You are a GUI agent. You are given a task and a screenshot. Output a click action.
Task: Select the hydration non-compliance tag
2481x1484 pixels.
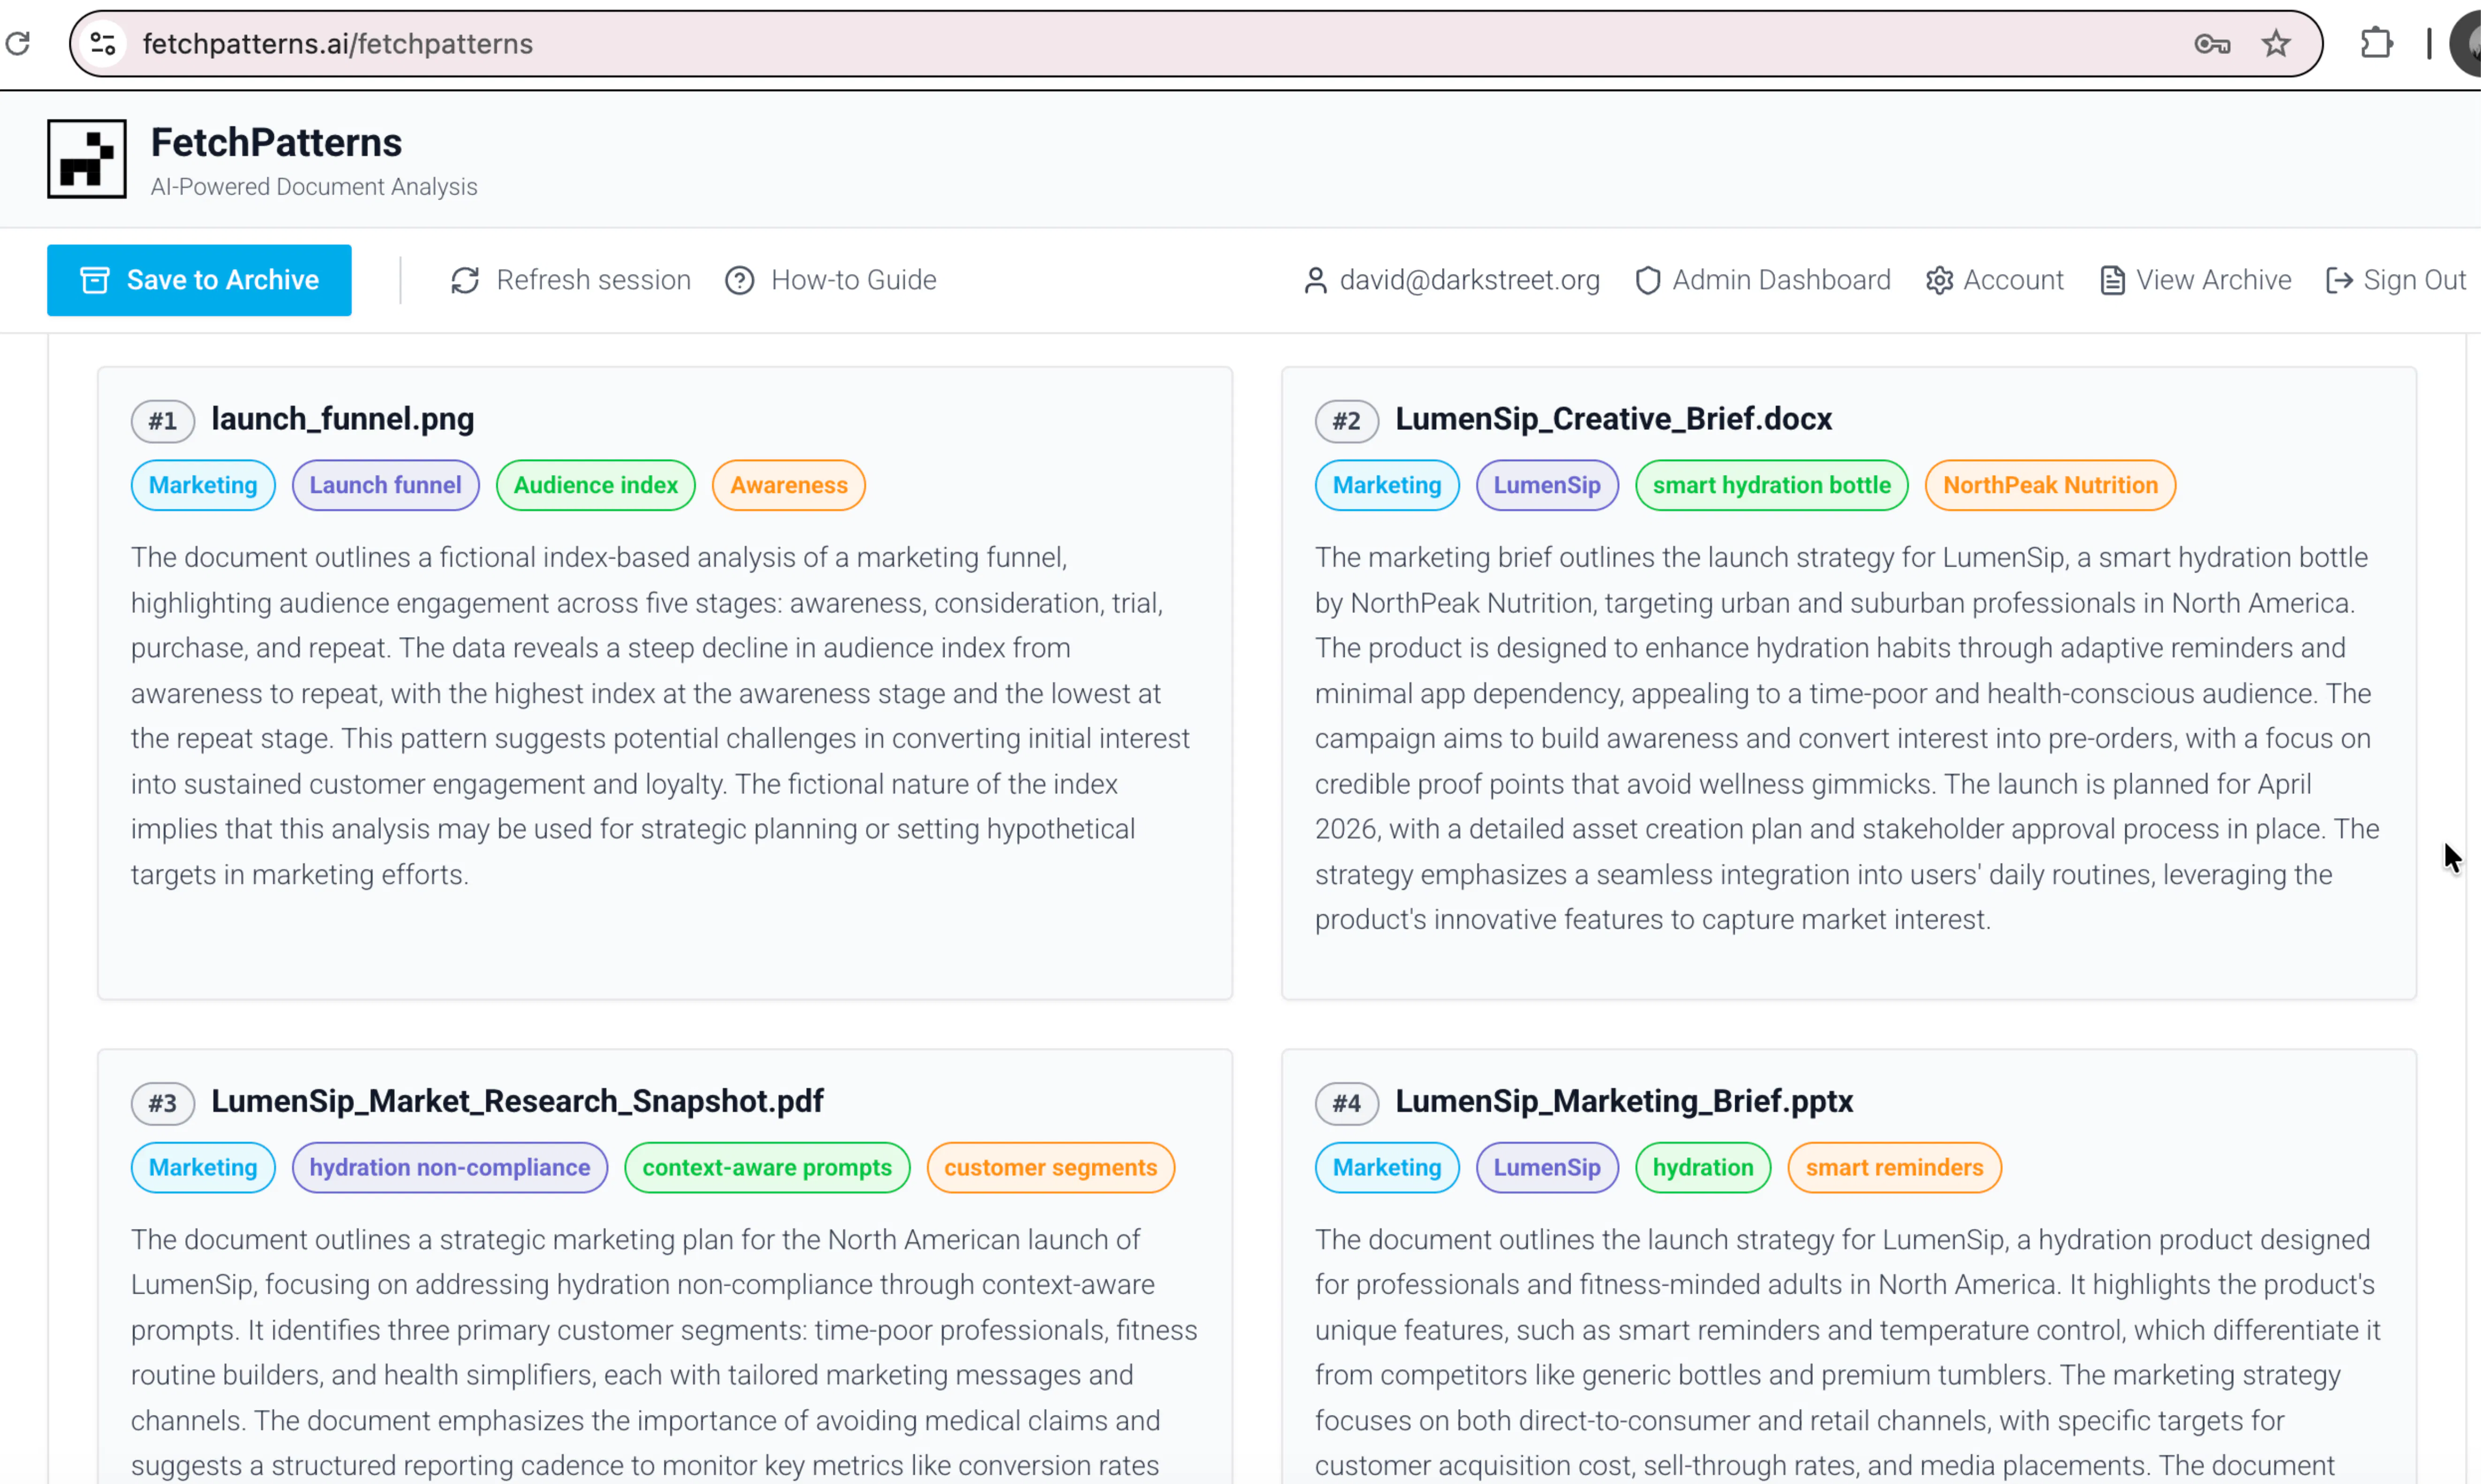point(450,1167)
